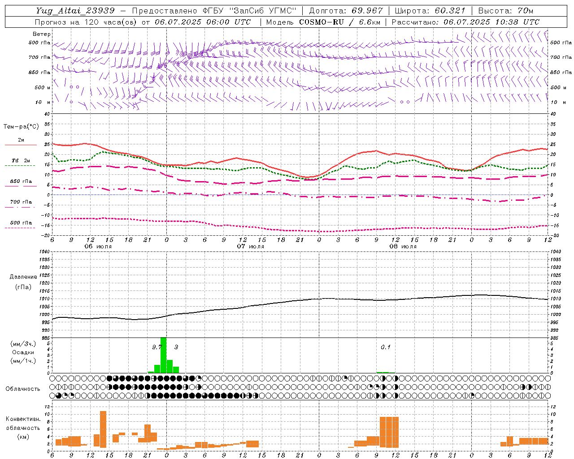Click the (мм/1ч.) unit label
This screenshot has height=459, width=574.
click(23, 361)
